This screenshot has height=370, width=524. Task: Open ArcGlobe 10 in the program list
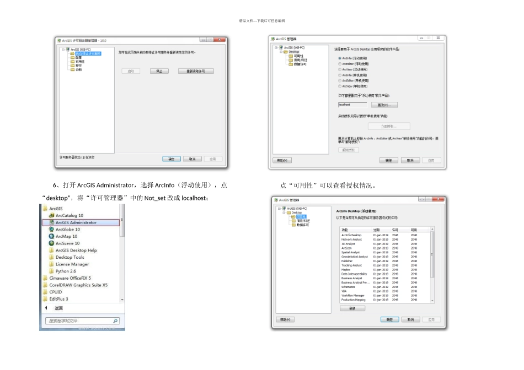click(65, 230)
